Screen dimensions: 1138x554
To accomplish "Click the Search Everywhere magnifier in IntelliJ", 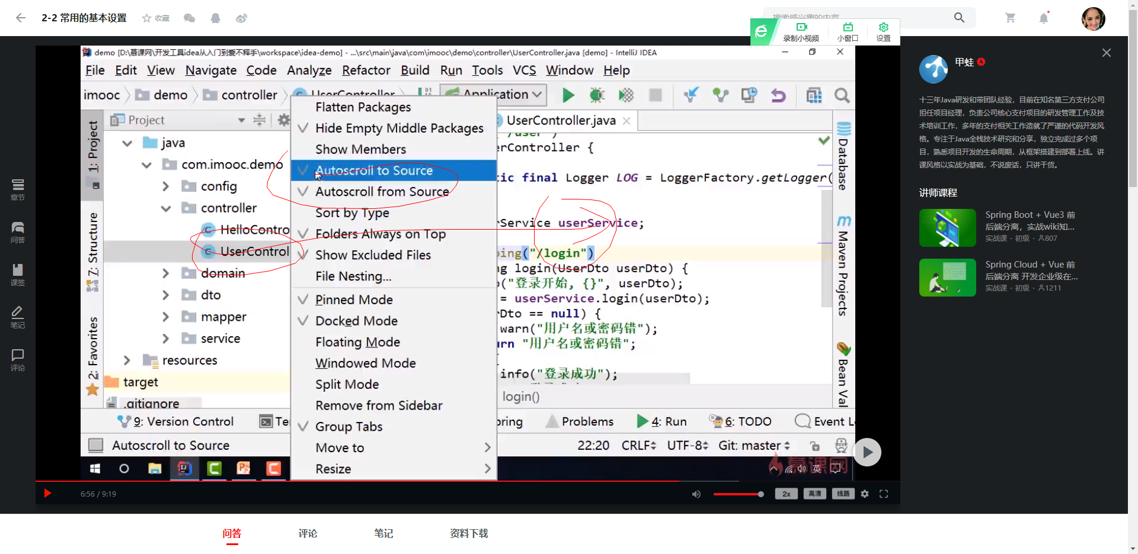I will 842,95.
